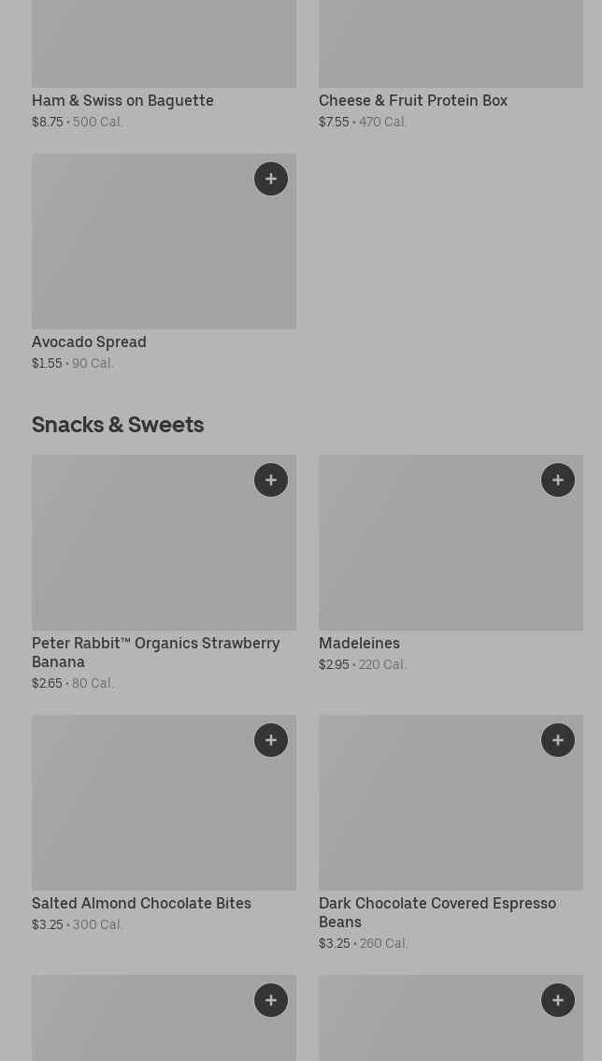Select the Ham & Swiss on Baguette image
The height and width of the screenshot is (1061, 602).
click(x=164, y=43)
